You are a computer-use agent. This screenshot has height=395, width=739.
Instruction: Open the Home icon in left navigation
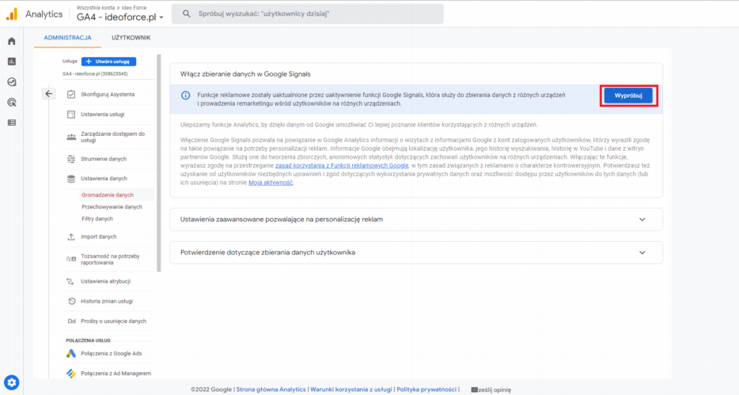click(x=11, y=41)
